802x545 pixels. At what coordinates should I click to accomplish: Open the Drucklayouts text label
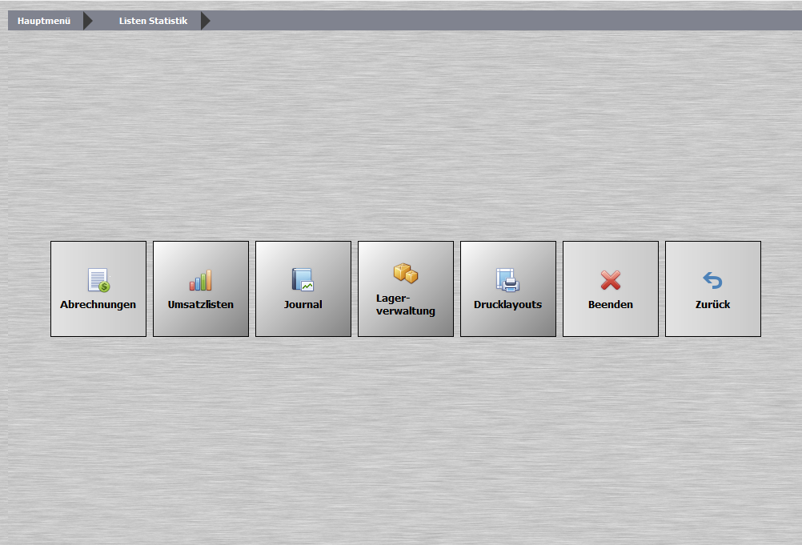click(x=507, y=305)
